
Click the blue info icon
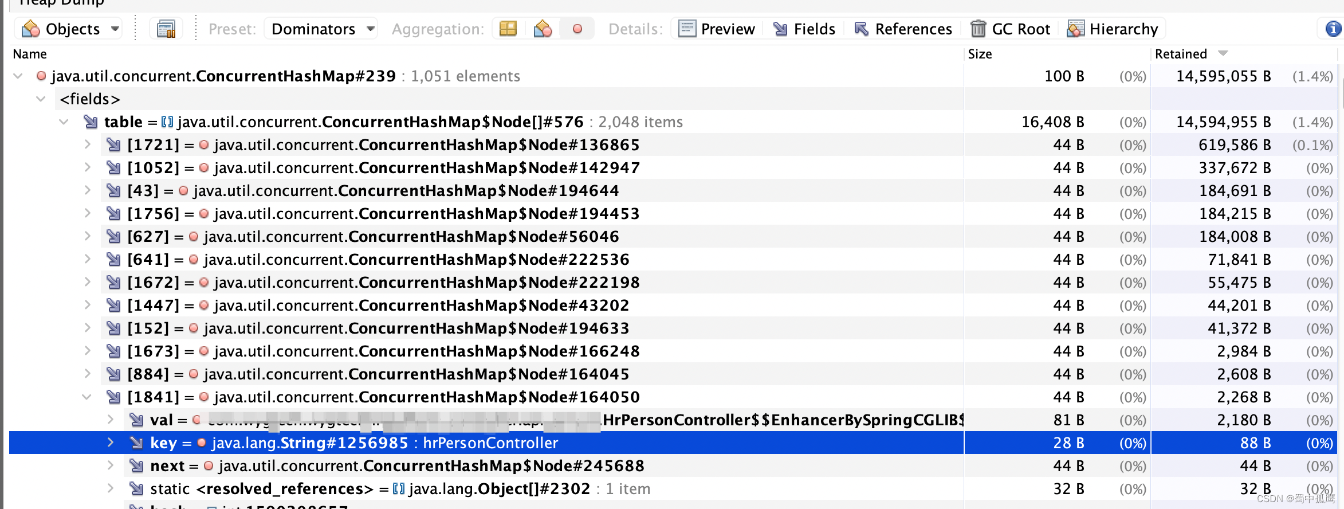(1333, 29)
